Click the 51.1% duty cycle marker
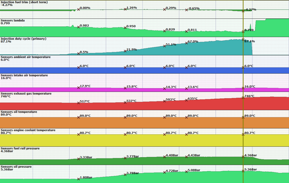The height and width of the screenshot is (183, 289). (164, 46)
